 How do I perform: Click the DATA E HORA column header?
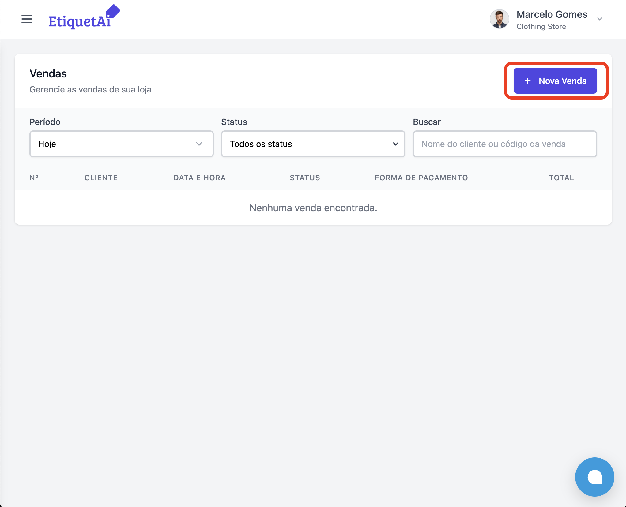tap(200, 178)
